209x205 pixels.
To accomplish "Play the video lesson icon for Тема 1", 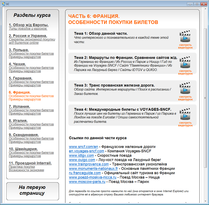I will (185, 36).
